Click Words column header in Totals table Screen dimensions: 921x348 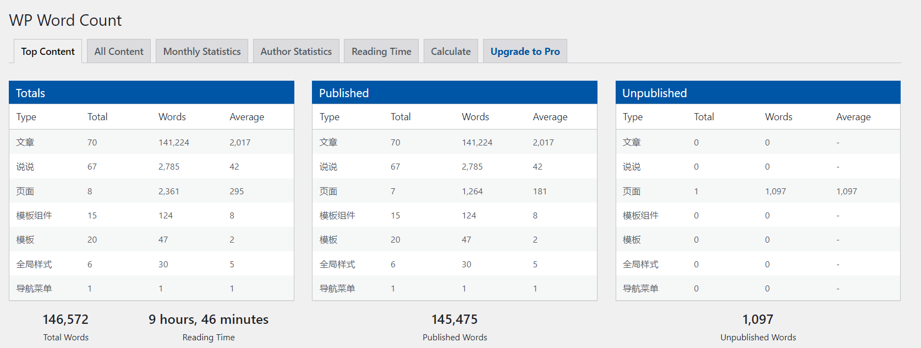pyautogui.click(x=172, y=117)
